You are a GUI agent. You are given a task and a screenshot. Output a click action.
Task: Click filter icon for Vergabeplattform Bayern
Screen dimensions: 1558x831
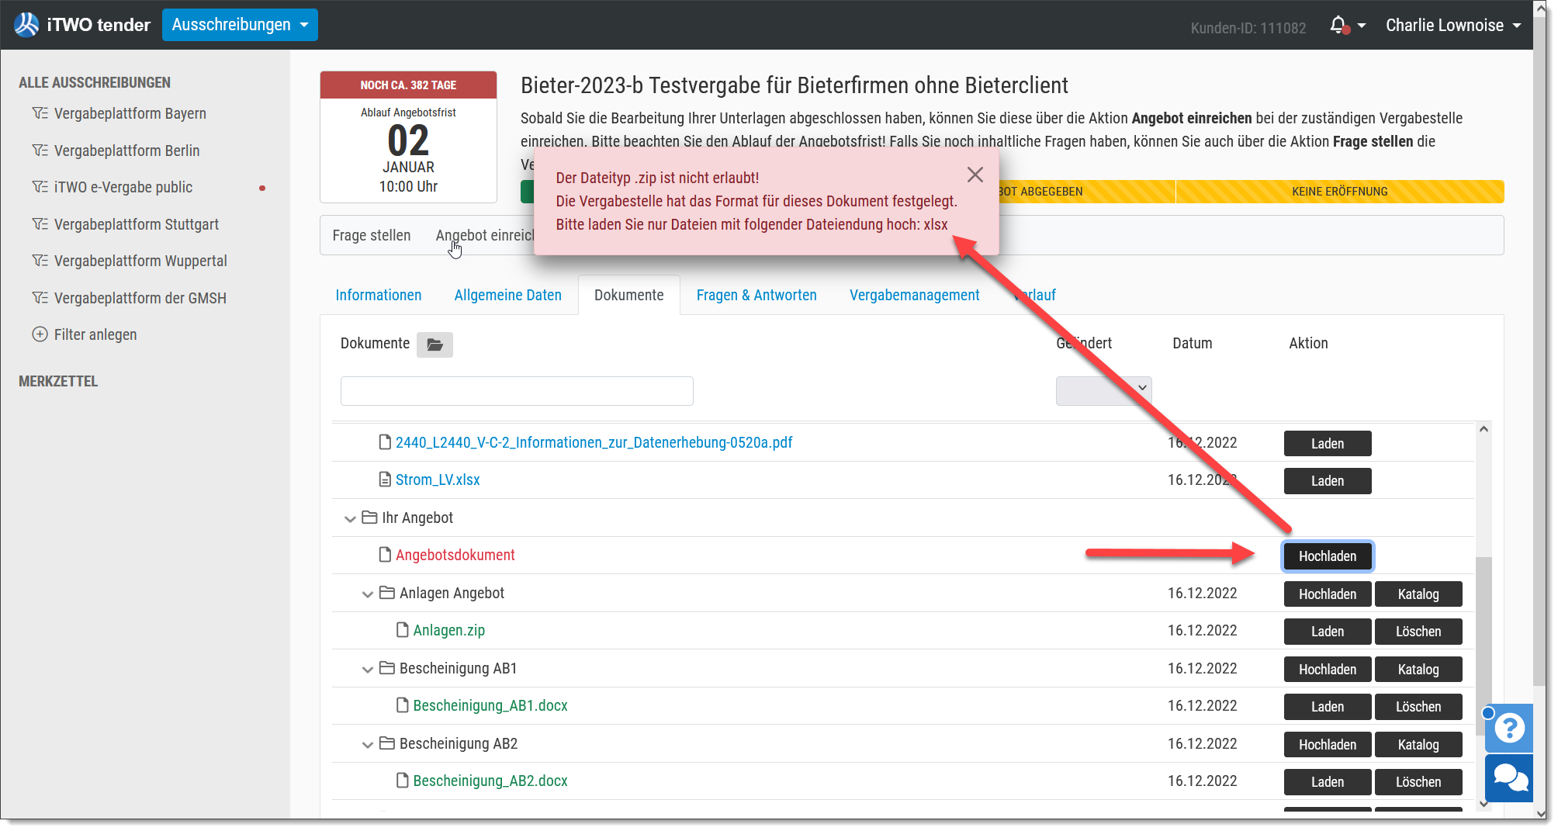click(40, 113)
